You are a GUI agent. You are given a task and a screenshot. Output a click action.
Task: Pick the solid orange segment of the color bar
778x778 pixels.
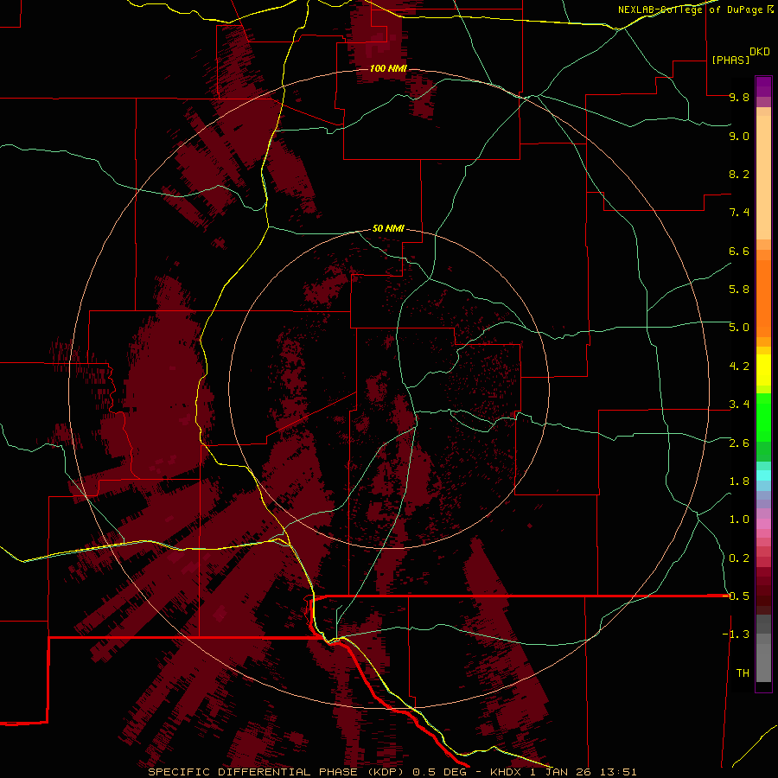pyautogui.click(x=763, y=299)
